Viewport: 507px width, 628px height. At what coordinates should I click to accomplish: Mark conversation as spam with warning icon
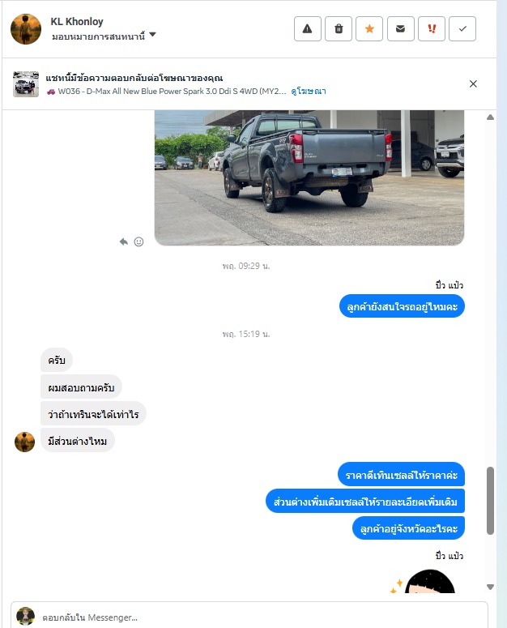point(307,29)
